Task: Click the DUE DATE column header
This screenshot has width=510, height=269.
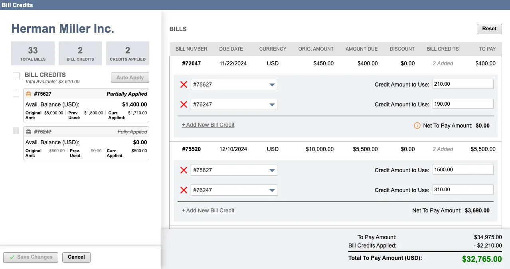Action: click(x=231, y=49)
